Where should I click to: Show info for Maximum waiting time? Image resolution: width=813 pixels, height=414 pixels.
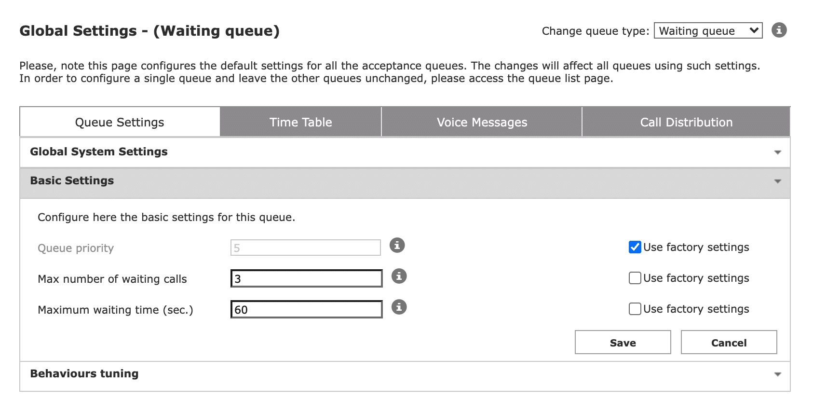[x=399, y=307]
